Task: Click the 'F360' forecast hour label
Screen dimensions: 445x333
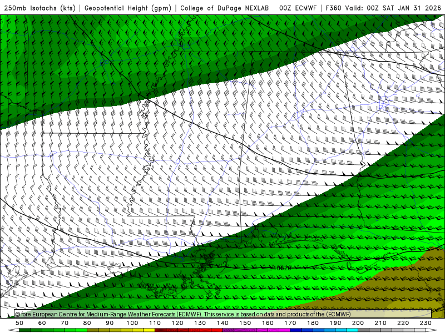Action: [x=333, y=8]
